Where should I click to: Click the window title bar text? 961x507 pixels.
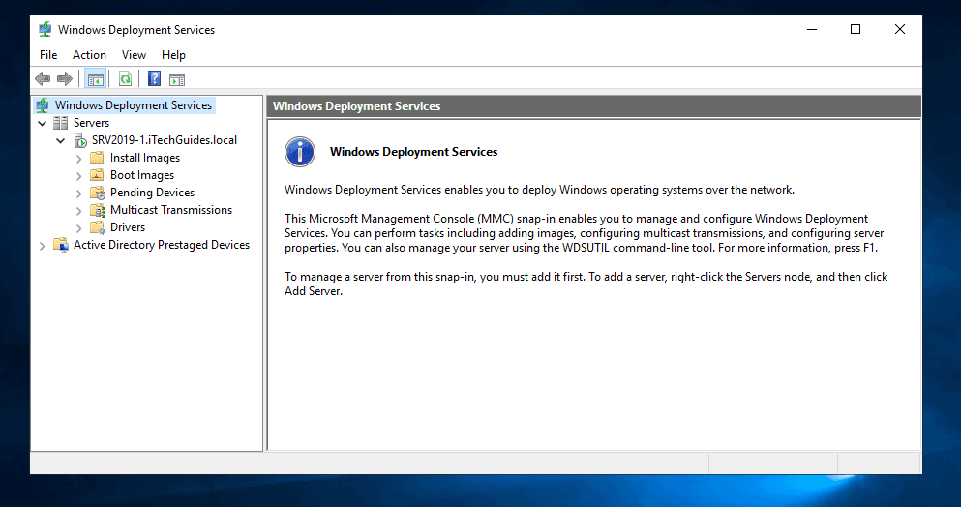pyautogui.click(x=136, y=29)
